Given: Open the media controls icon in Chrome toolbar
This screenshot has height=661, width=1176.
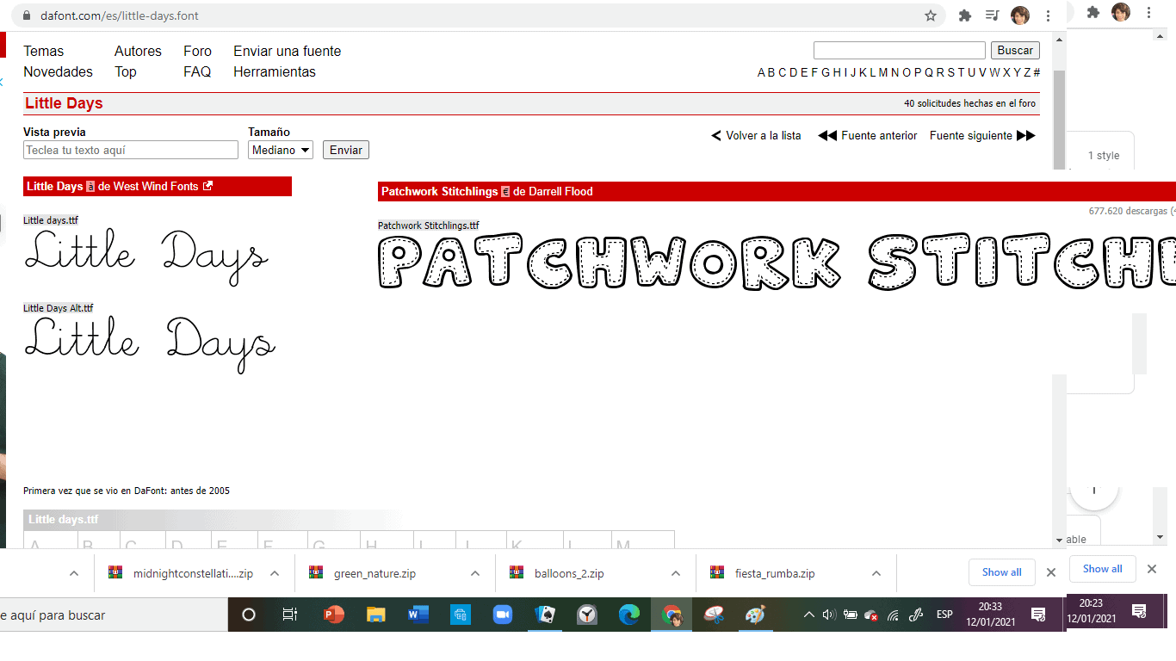Looking at the screenshot, I should [992, 15].
